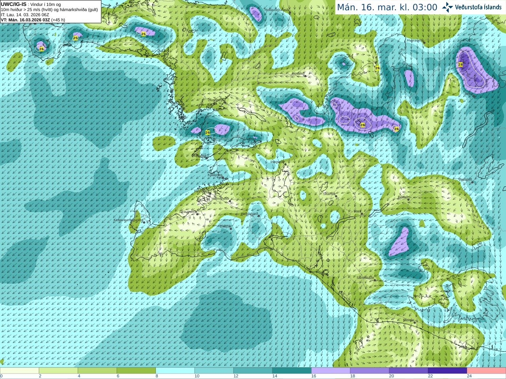This screenshot has width=506, height=379.
Task: Click the legend scale value 16
Action: tap(313, 376)
